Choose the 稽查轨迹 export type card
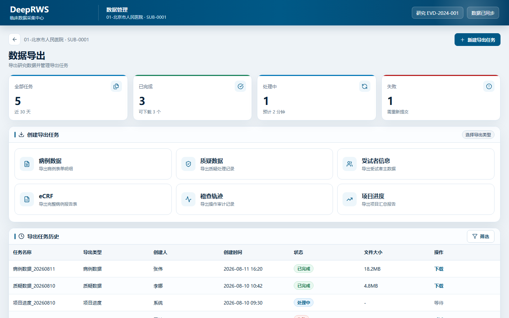Image resolution: width=509 pixels, height=318 pixels. pyautogui.click(x=255, y=199)
